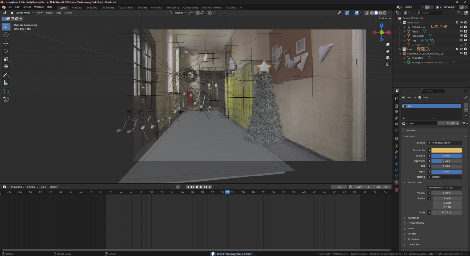Adjust the Roughness slider

[446, 161]
